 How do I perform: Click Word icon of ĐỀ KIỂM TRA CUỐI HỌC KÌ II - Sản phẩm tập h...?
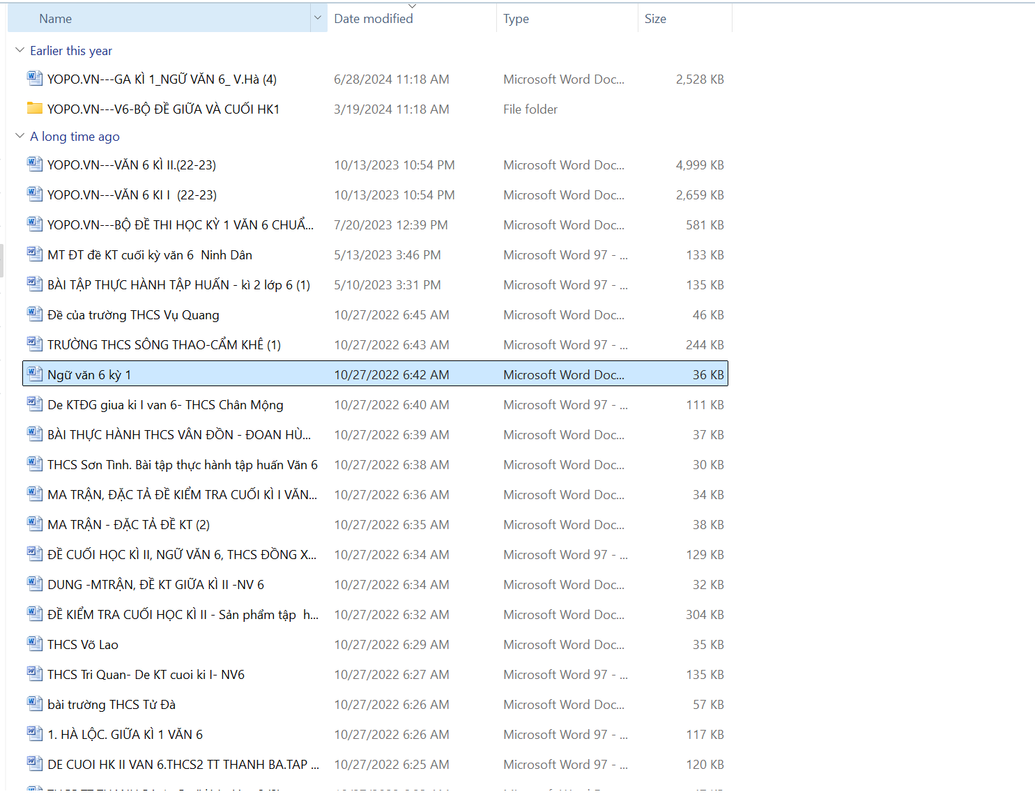35,613
